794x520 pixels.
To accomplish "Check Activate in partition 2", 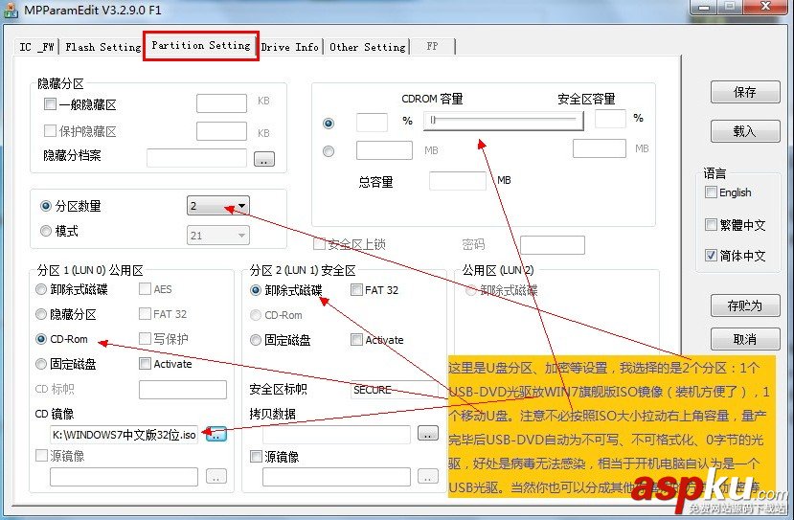I will pos(356,339).
